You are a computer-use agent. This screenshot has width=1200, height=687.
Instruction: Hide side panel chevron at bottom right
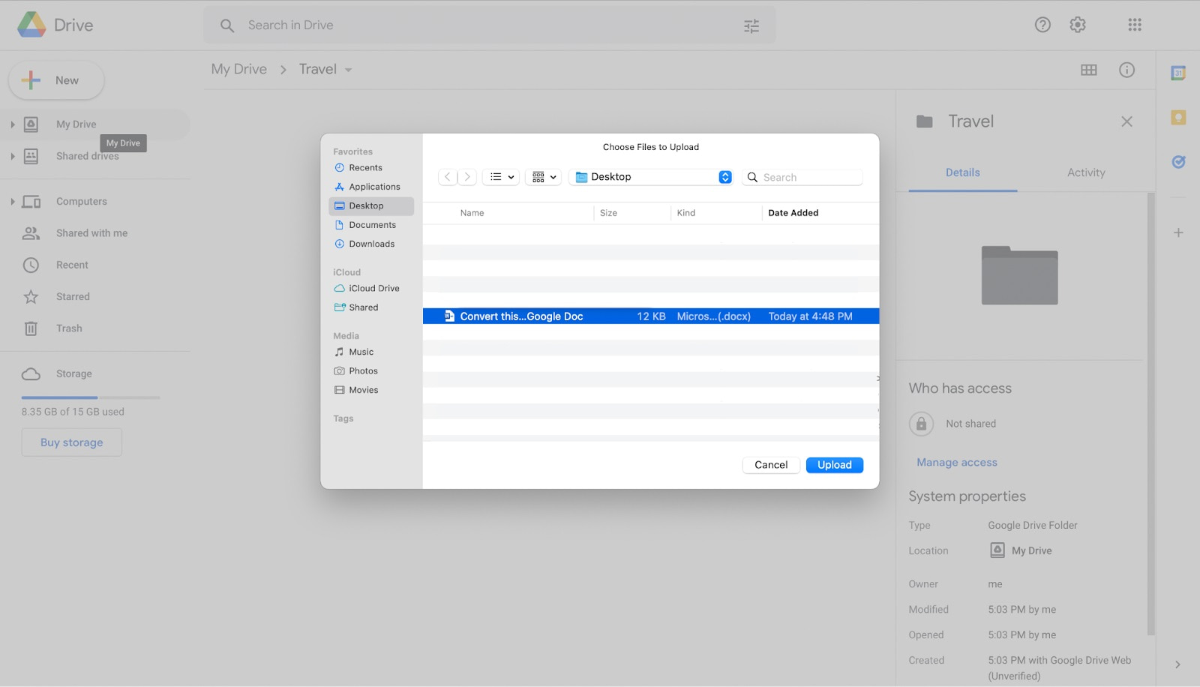pyautogui.click(x=1177, y=664)
